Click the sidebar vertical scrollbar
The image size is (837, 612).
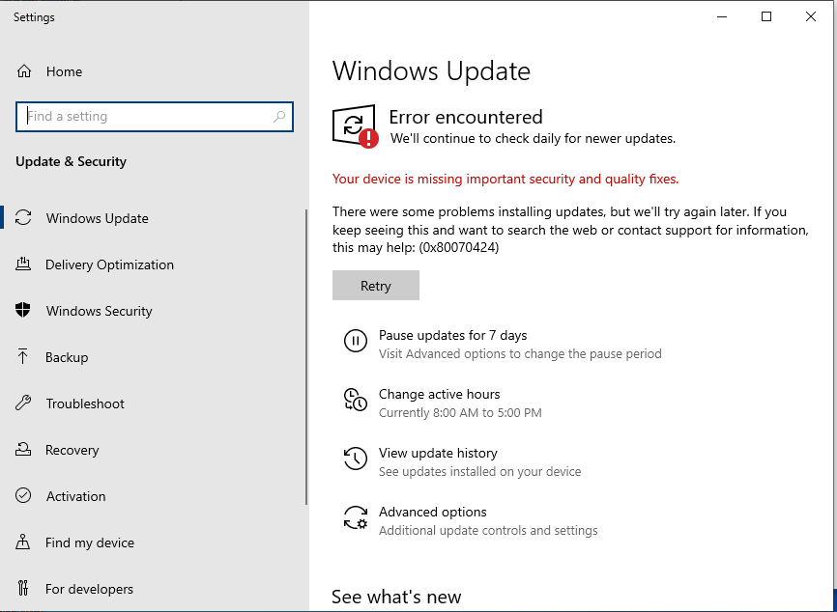306,357
